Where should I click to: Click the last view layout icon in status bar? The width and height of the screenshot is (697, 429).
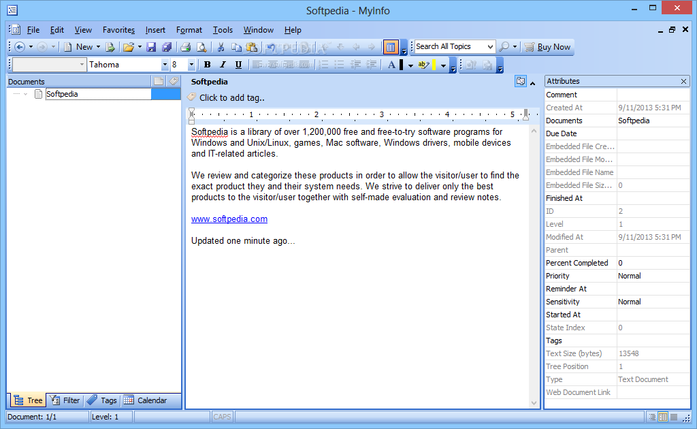tap(674, 417)
